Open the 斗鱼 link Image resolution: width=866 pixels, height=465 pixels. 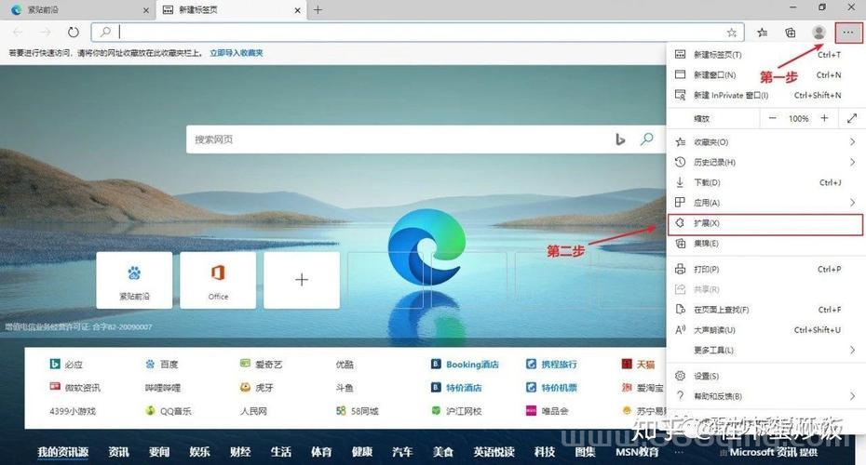pos(345,387)
